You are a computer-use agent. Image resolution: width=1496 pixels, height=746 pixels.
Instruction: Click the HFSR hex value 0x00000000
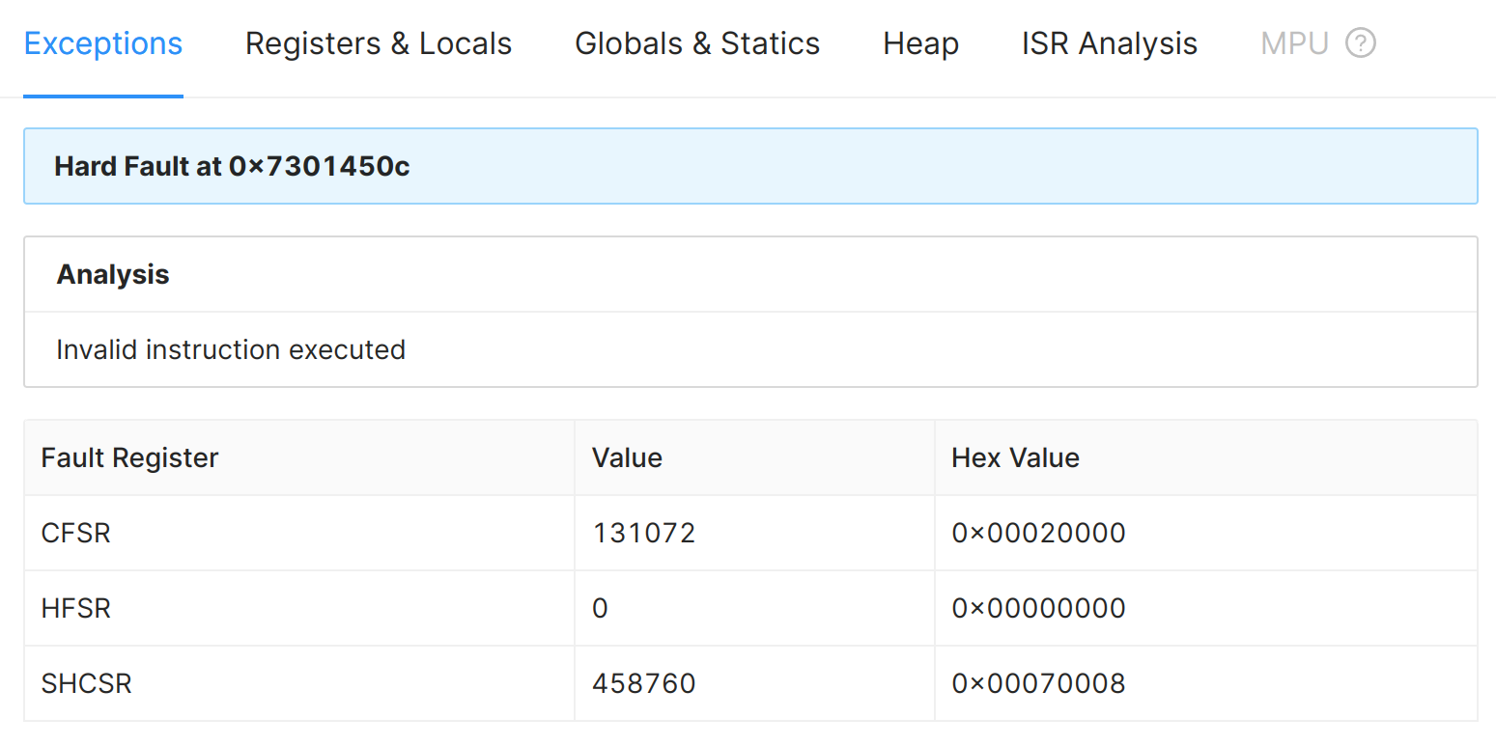pos(1038,608)
